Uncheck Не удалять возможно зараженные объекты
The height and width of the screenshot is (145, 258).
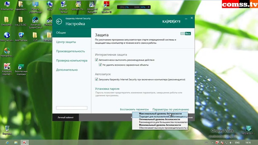100,65
